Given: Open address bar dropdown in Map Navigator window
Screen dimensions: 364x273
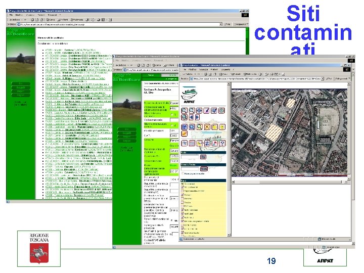Looking at the screenshot, I should [x=323, y=79].
